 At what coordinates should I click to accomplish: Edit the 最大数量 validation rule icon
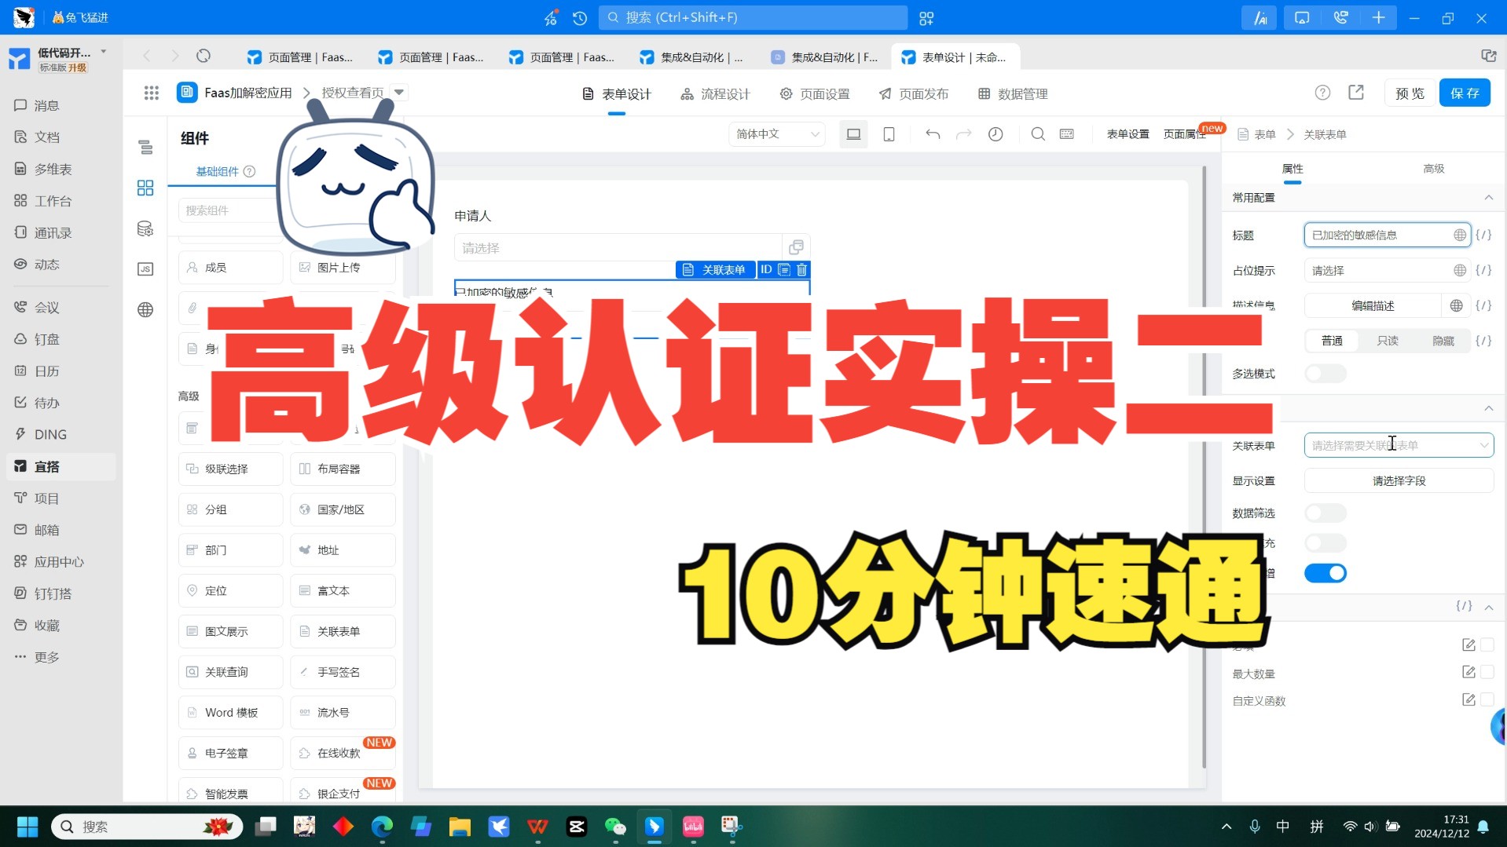tap(1468, 673)
